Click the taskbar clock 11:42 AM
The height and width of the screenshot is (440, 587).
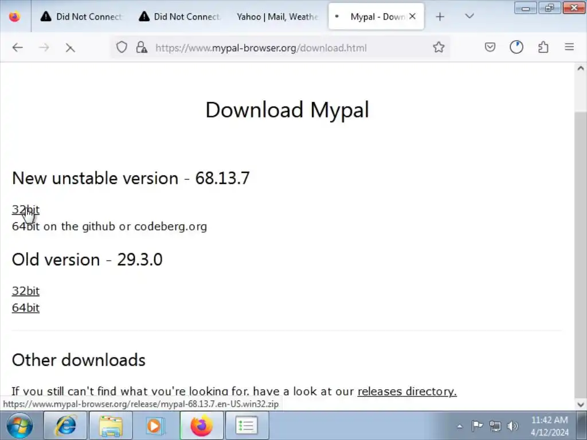(x=549, y=426)
